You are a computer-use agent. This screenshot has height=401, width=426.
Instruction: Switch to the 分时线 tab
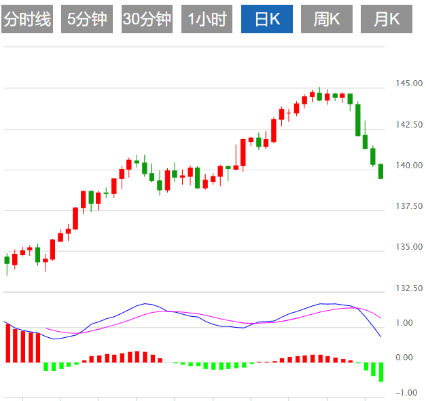click(x=27, y=20)
